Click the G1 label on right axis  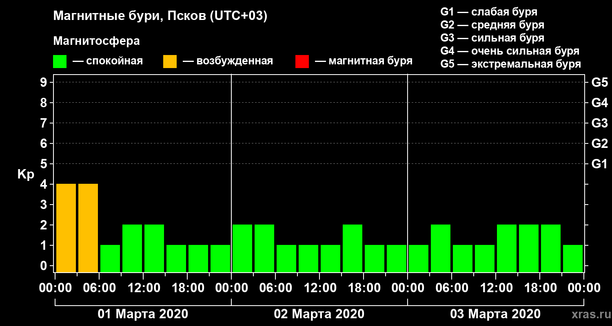point(599,164)
